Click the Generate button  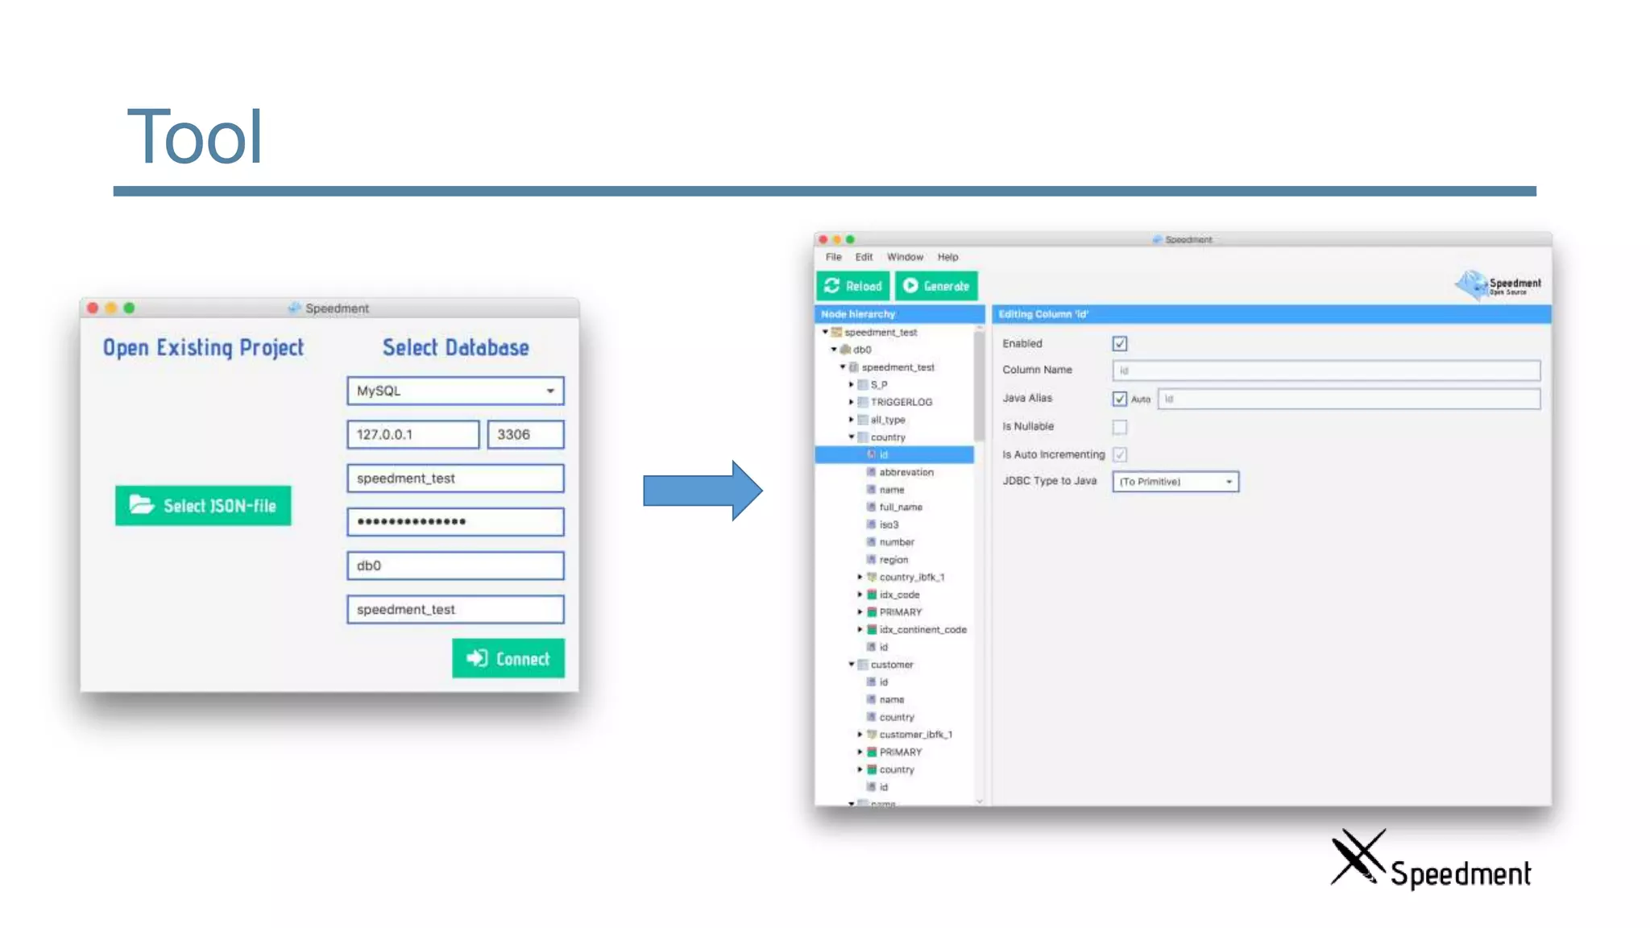coord(936,286)
